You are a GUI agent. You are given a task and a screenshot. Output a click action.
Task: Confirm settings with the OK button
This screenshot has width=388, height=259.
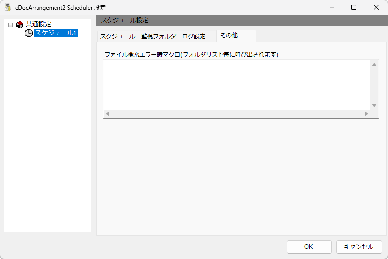(309, 247)
